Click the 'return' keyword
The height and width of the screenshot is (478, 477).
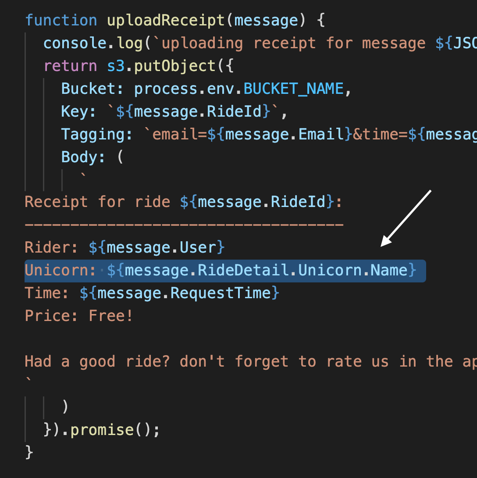(70, 66)
